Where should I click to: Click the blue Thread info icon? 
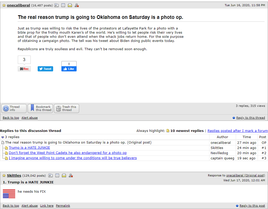pyautogui.click(x=6, y=108)
